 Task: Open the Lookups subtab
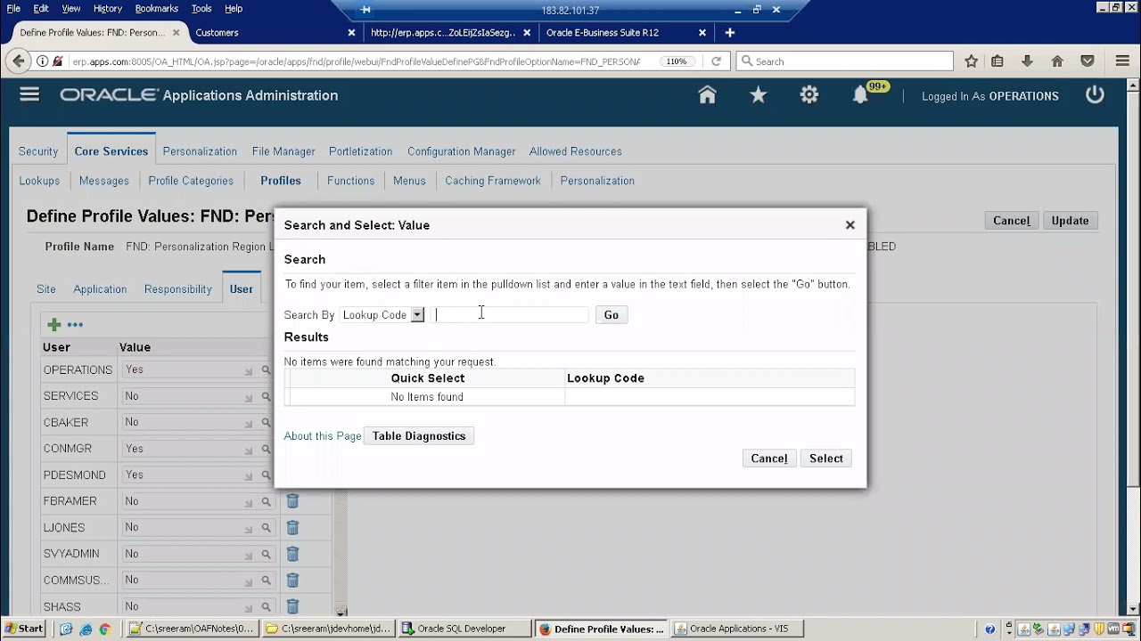coord(39,181)
